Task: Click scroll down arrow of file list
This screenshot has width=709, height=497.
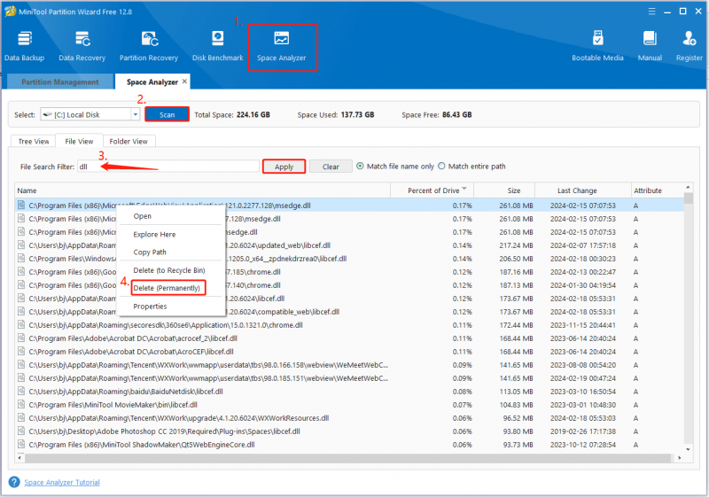Action: [x=689, y=449]
